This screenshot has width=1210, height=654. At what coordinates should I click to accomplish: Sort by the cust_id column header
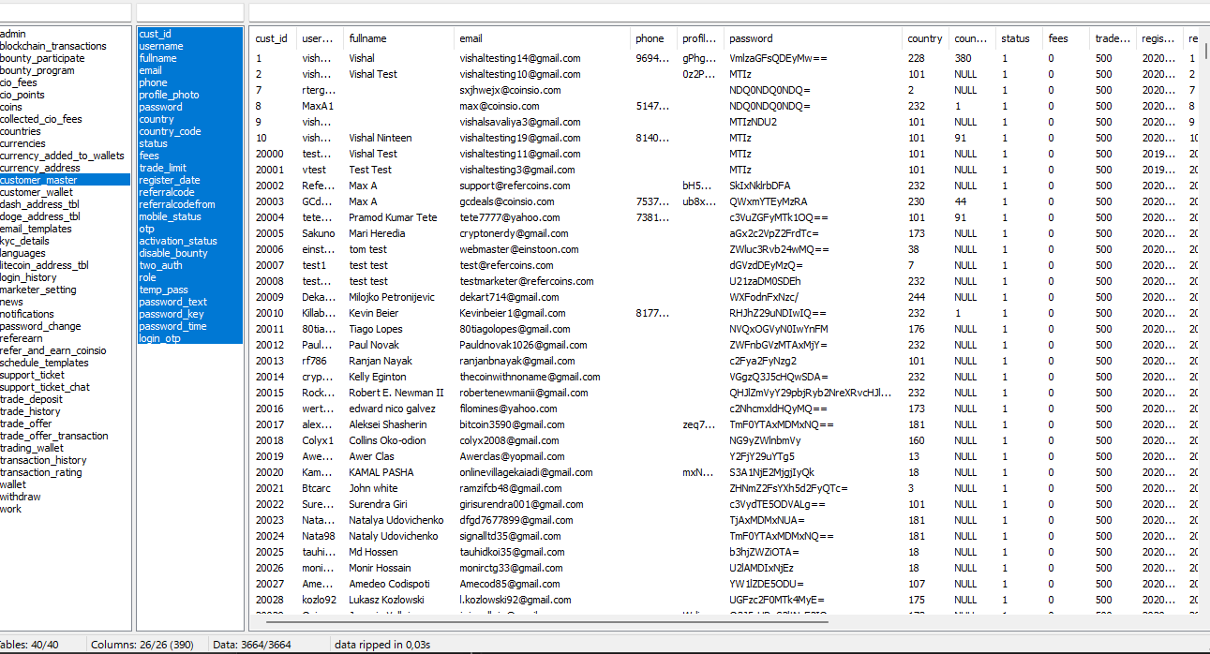tap(271, 38)
